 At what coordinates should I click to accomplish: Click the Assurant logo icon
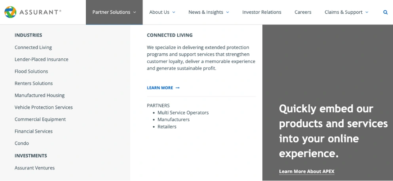[10, 12]
